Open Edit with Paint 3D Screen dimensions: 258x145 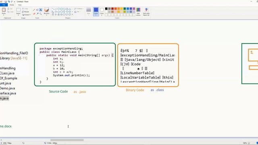tap(146, 12)
